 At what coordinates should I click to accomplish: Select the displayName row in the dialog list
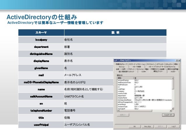pyautogui.click(x=145, y=98)
